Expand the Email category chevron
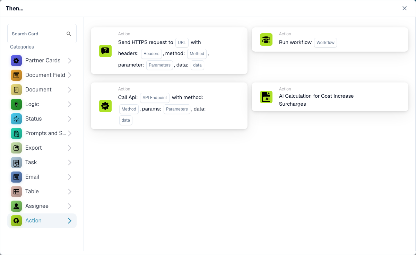The image size is (416, 255). [70, 177]
